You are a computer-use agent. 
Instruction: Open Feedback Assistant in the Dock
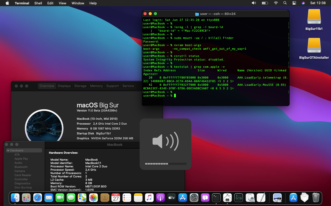click(205, 198)
